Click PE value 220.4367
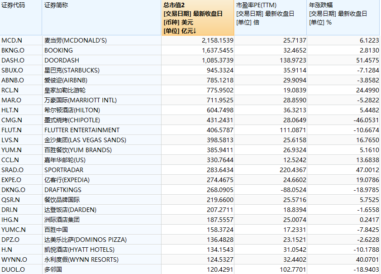 point(293,170)
